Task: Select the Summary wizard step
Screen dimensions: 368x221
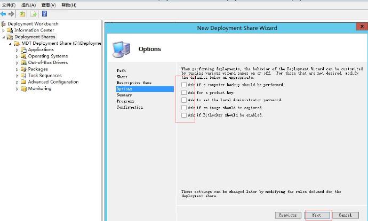Action: click(124, 95)
